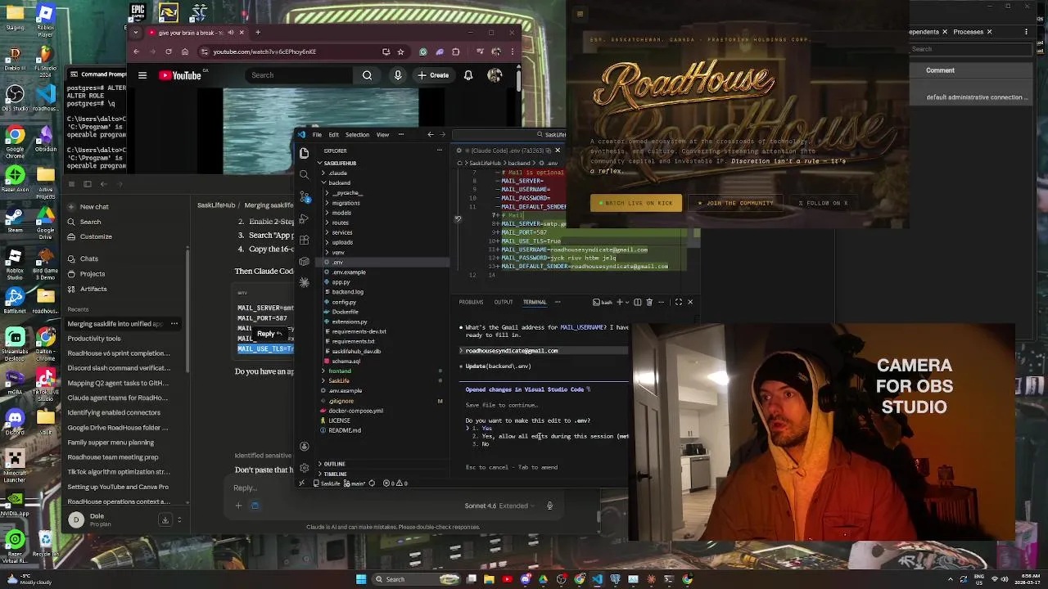
Task: Click the sync changes icon in VS Code status bar
Action: (372, 483)
